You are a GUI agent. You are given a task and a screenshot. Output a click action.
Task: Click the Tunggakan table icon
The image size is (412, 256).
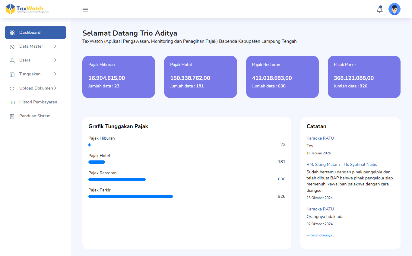[12, 74]
